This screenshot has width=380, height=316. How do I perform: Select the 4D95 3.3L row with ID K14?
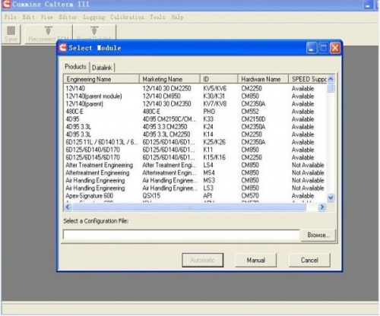pyautogui.click(x=195, y=134)
